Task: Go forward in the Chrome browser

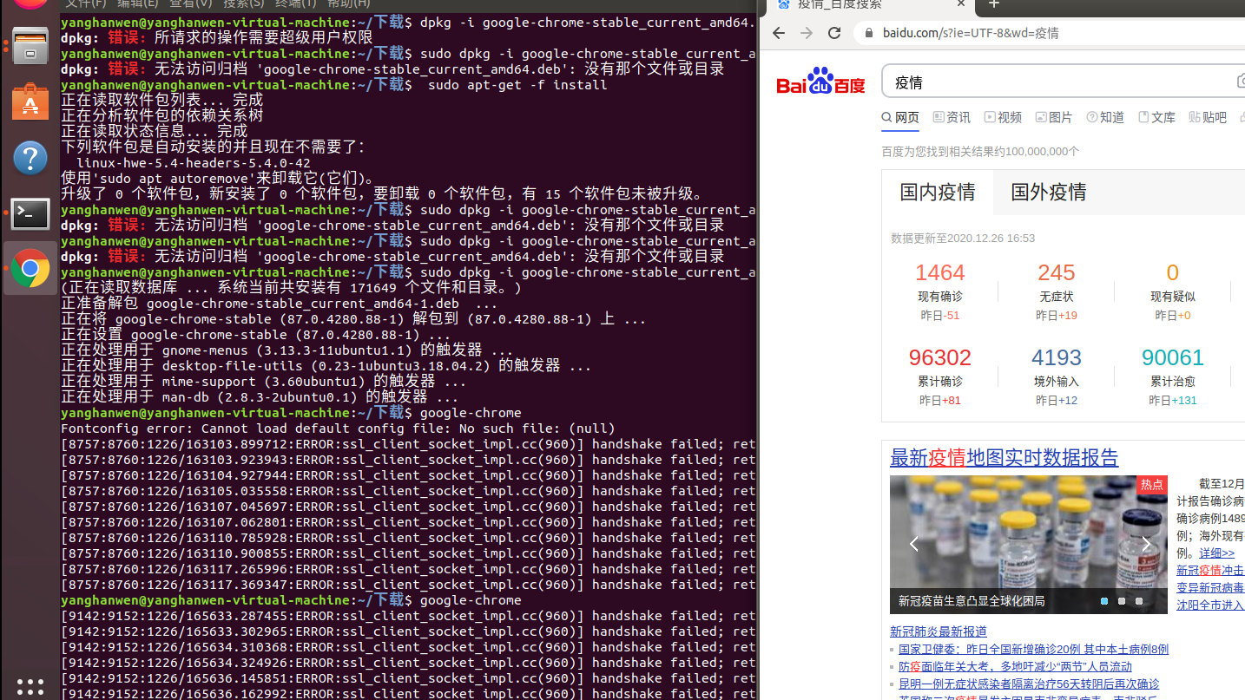Action: pyautogui.click(x=807, y=33)
